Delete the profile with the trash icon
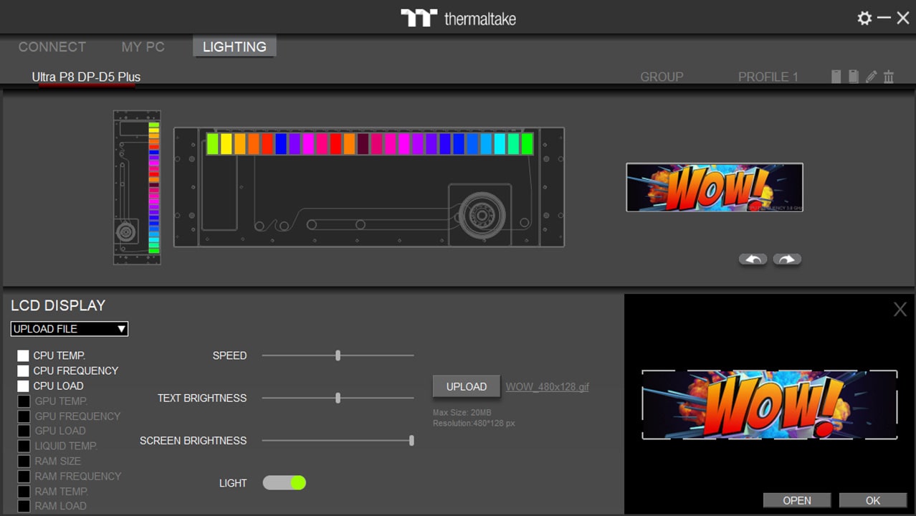Image resolution: width=916 pixels, height=516 pixels. pos(889,77)
